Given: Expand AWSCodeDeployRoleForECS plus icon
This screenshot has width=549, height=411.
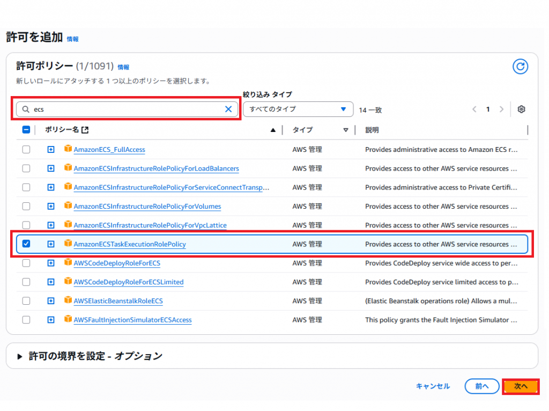Looking at the screenshot, I should coord(51,263).
